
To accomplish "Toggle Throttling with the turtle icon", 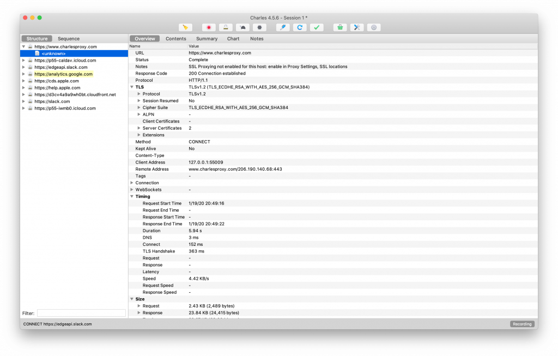I will coord(242,27).
